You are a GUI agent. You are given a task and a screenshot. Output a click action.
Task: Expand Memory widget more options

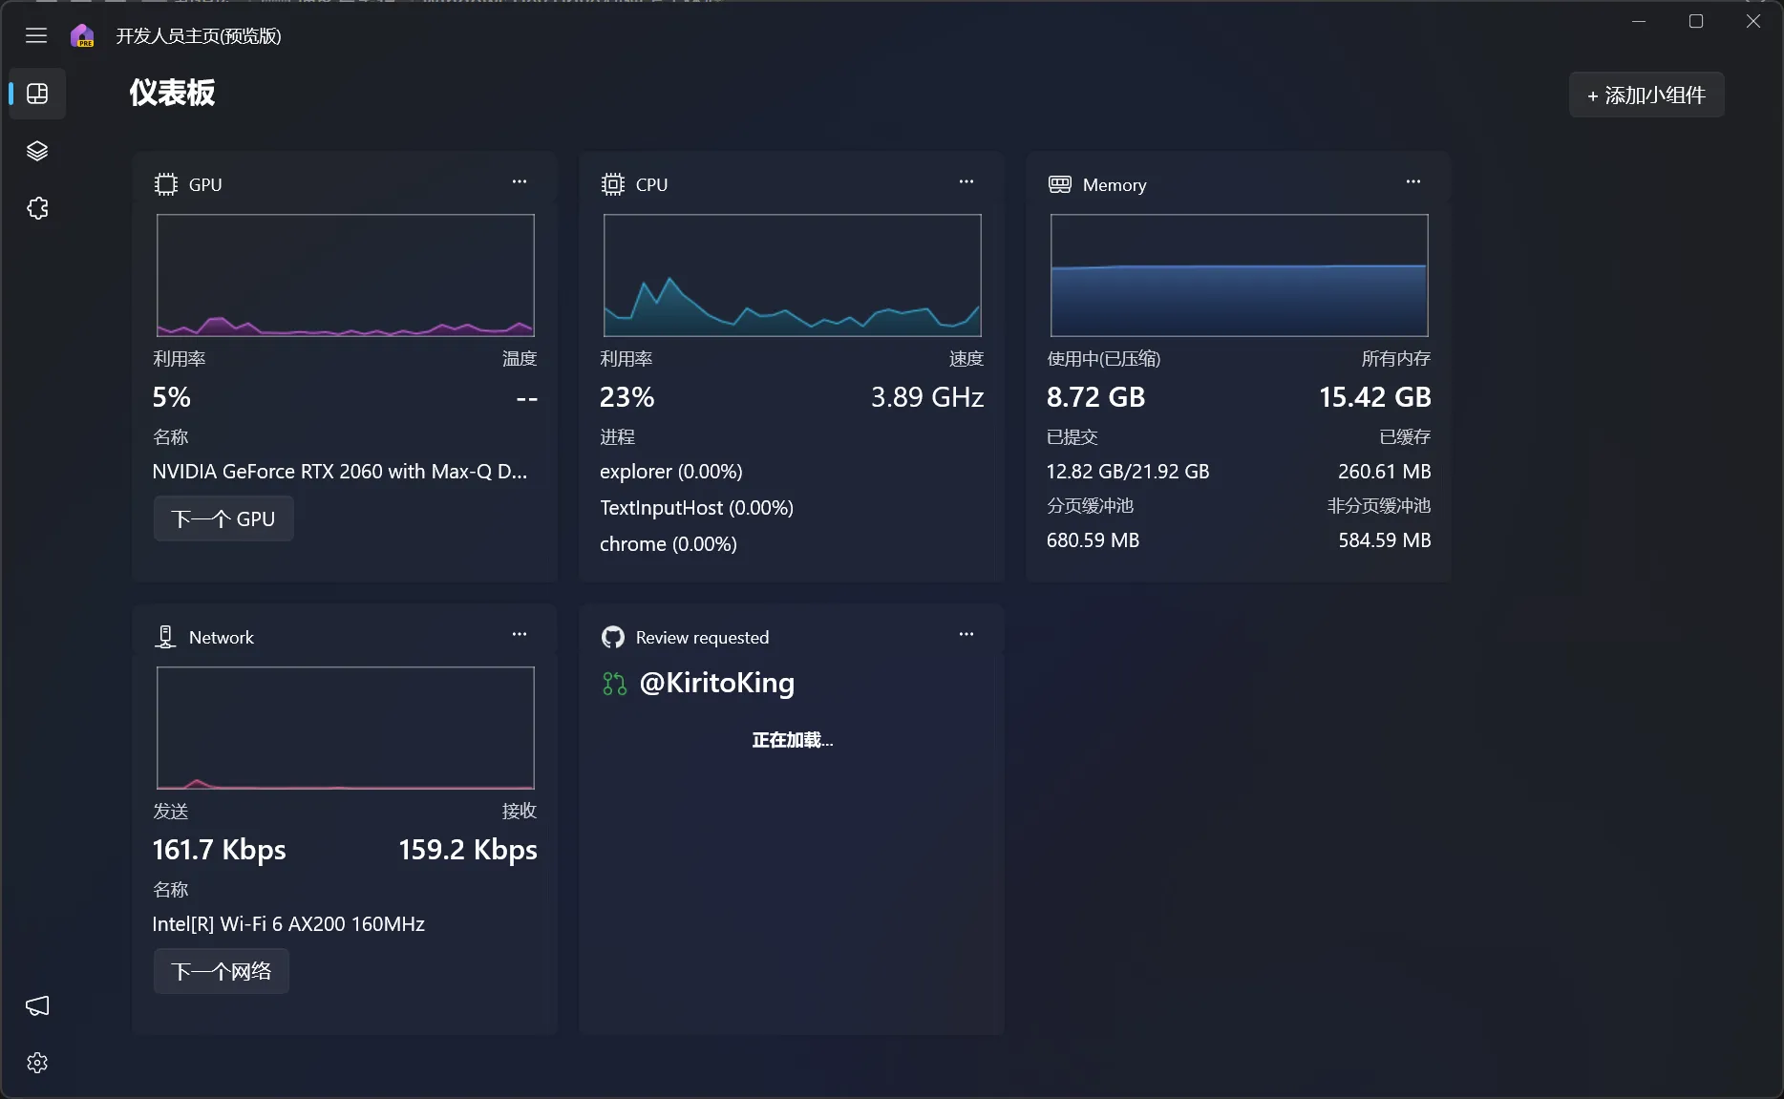point(1413,181)
